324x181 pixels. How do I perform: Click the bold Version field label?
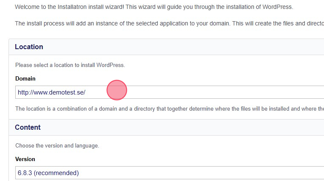coord(25,159)
